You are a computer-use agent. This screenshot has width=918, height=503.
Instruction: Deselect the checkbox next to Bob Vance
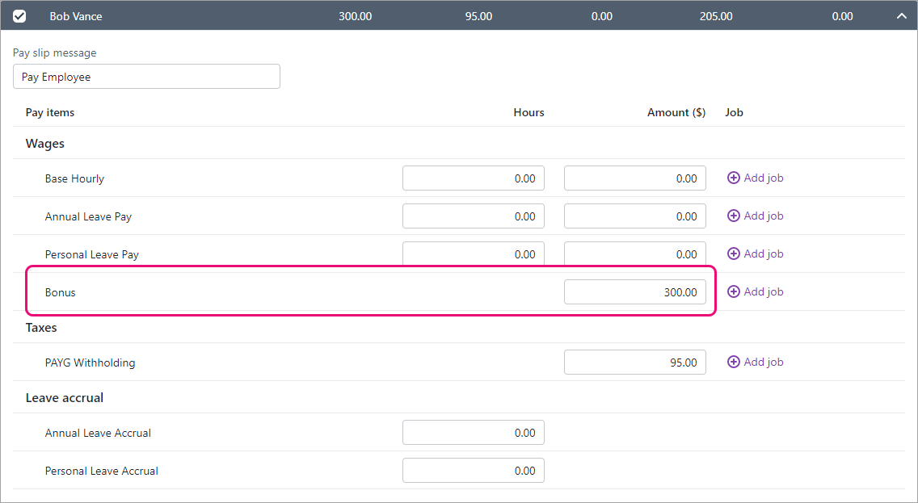(19, 15)
